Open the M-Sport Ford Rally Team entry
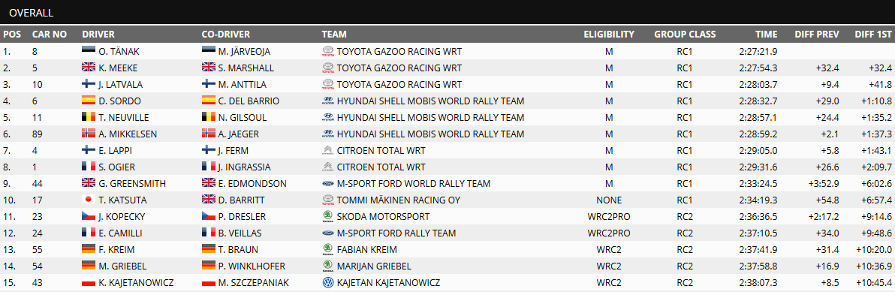This screenshot has height=292, width=895. point(396,233)
